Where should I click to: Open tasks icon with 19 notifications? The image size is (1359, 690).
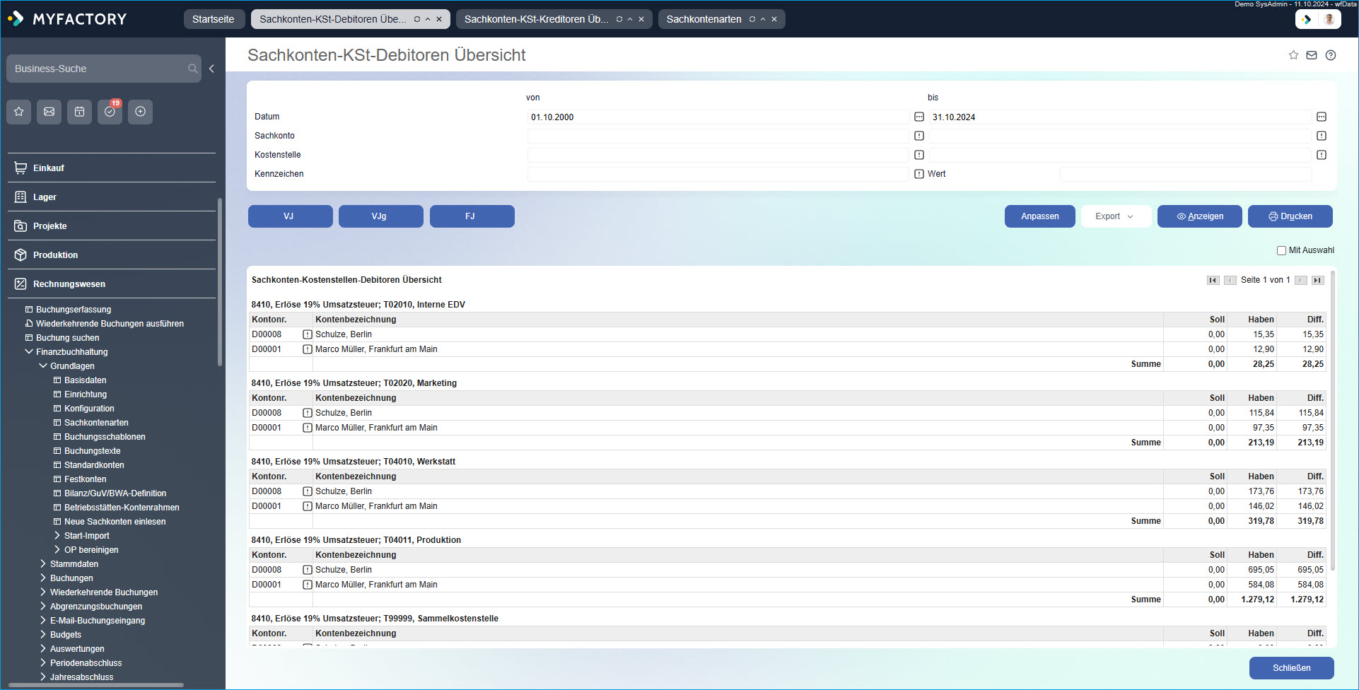(110, 112)
